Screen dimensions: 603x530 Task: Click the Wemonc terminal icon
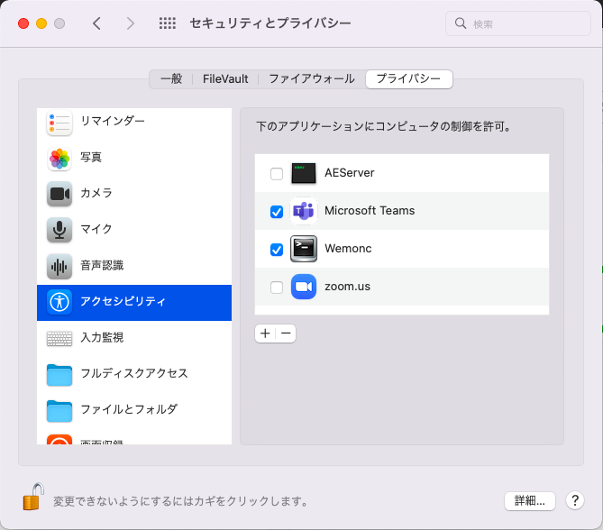(304, 249)
